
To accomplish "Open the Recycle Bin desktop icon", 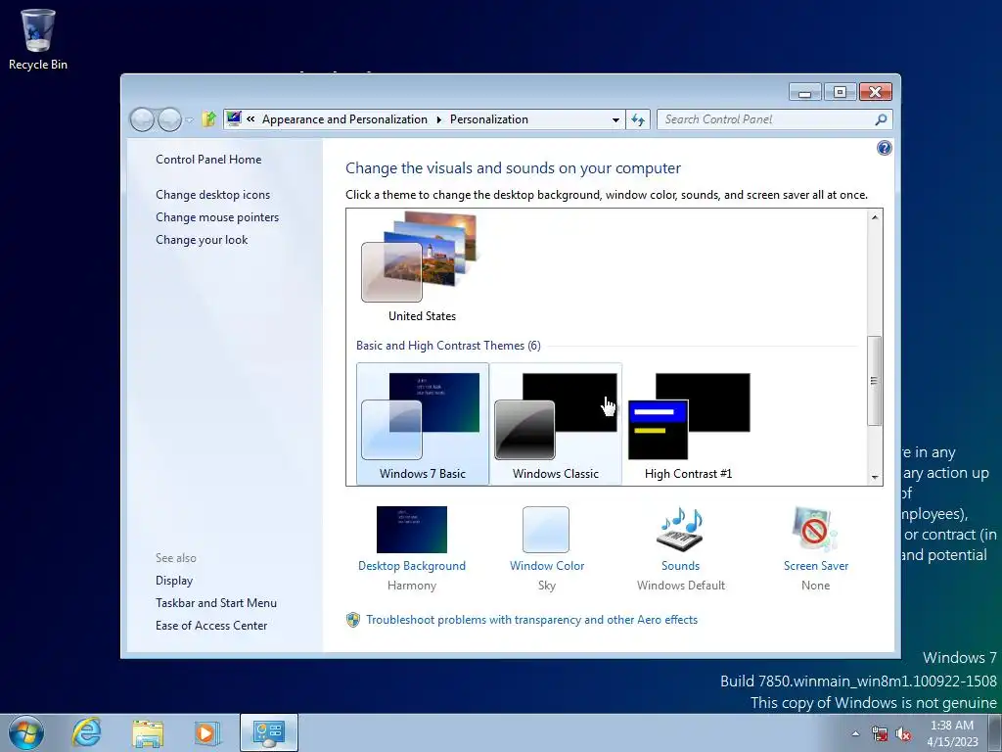I will tap(38, 39).
